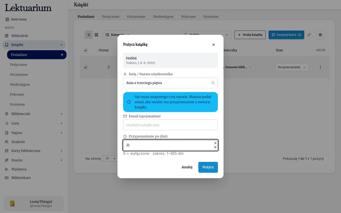Open the Do przeczytania status dropdown
Viewport: 341px width, 213px height.
click(292, 67)
